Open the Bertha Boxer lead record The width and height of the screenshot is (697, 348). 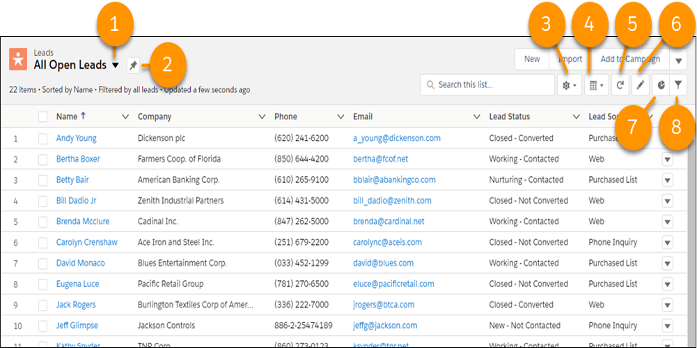point(78,159)
